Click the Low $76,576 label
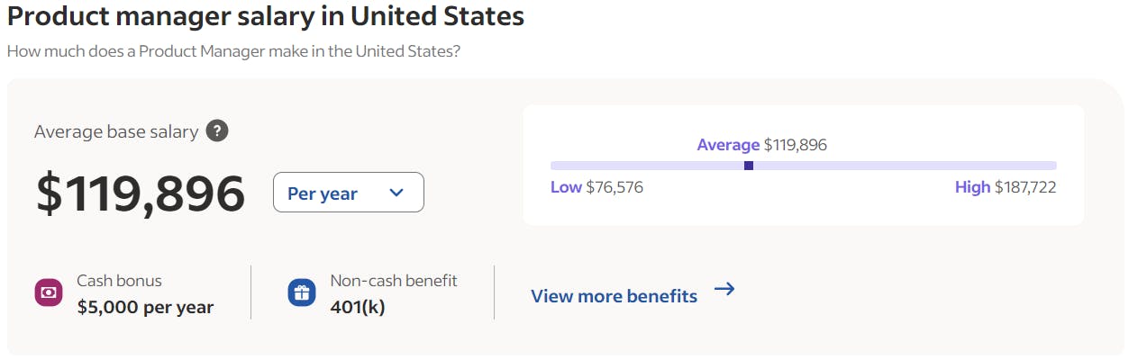The image size is (1129, 360). [596, 187]
